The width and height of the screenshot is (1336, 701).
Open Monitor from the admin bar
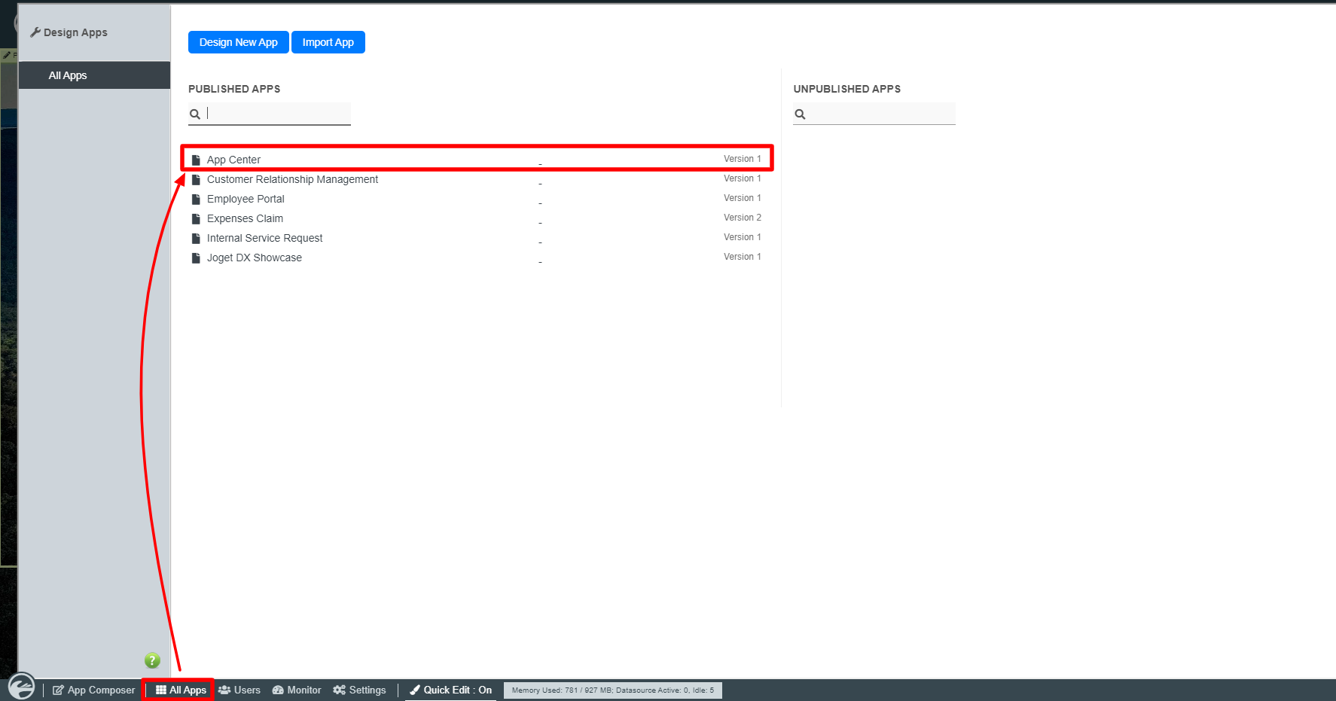[x=297, y=690]
